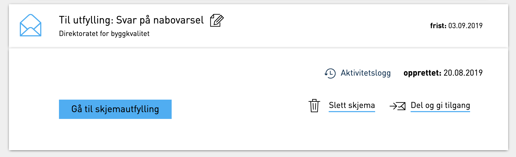Click the forward envelope share icon

(397, 106)
